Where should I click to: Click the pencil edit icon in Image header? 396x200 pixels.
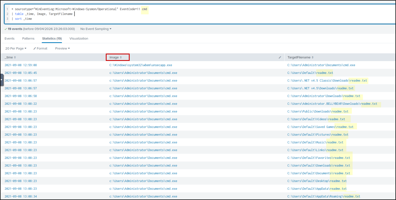click(x=280, y=57)
